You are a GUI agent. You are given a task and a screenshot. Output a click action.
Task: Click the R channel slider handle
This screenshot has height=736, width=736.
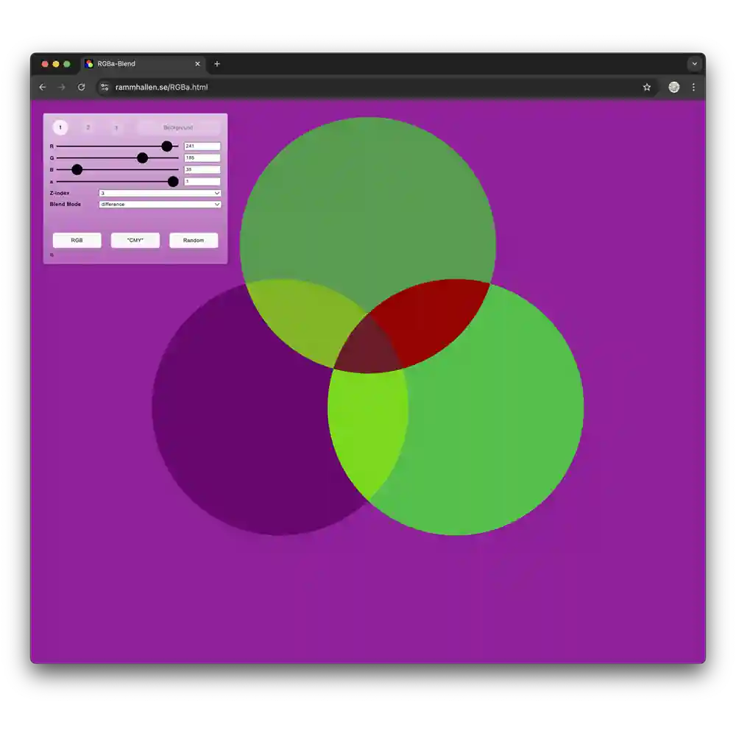[x=166, y=146]
